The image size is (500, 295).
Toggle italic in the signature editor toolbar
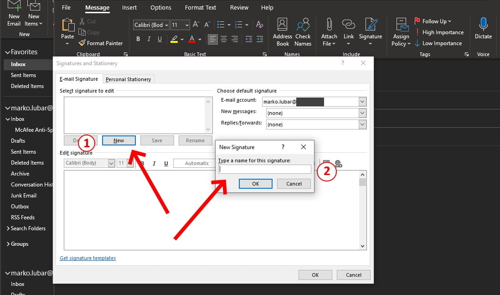155,163
